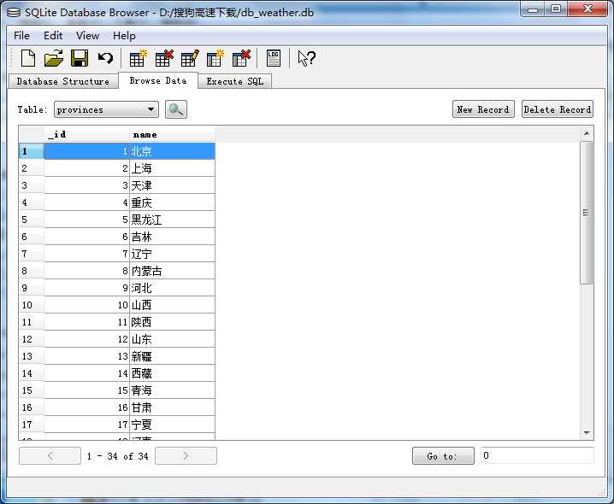Minimize the SQLite Database Browser window
This screenshot has width=614, height=504.
coord(533,9)
